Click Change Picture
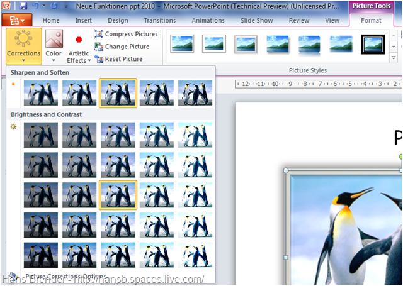This screenshot has height=286, width=403. pos(122,47)
